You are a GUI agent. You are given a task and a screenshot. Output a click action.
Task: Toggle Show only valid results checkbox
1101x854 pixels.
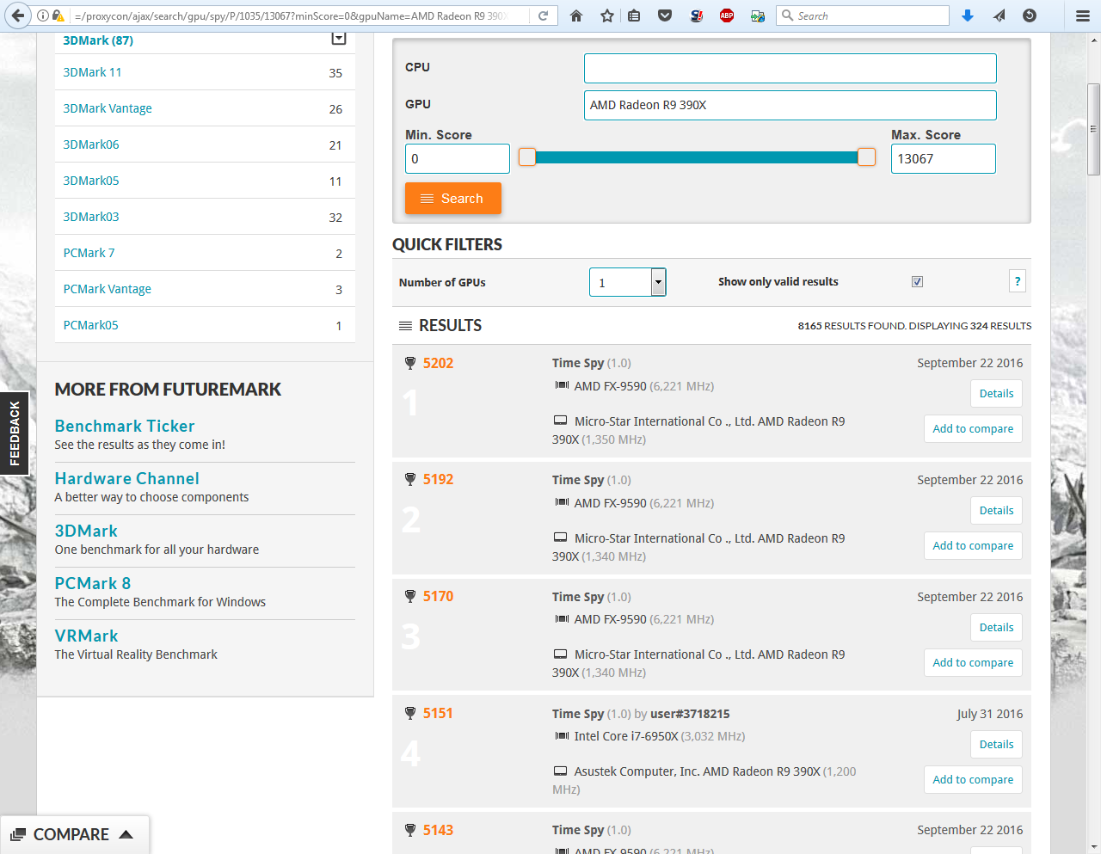[x=917, y=282]
